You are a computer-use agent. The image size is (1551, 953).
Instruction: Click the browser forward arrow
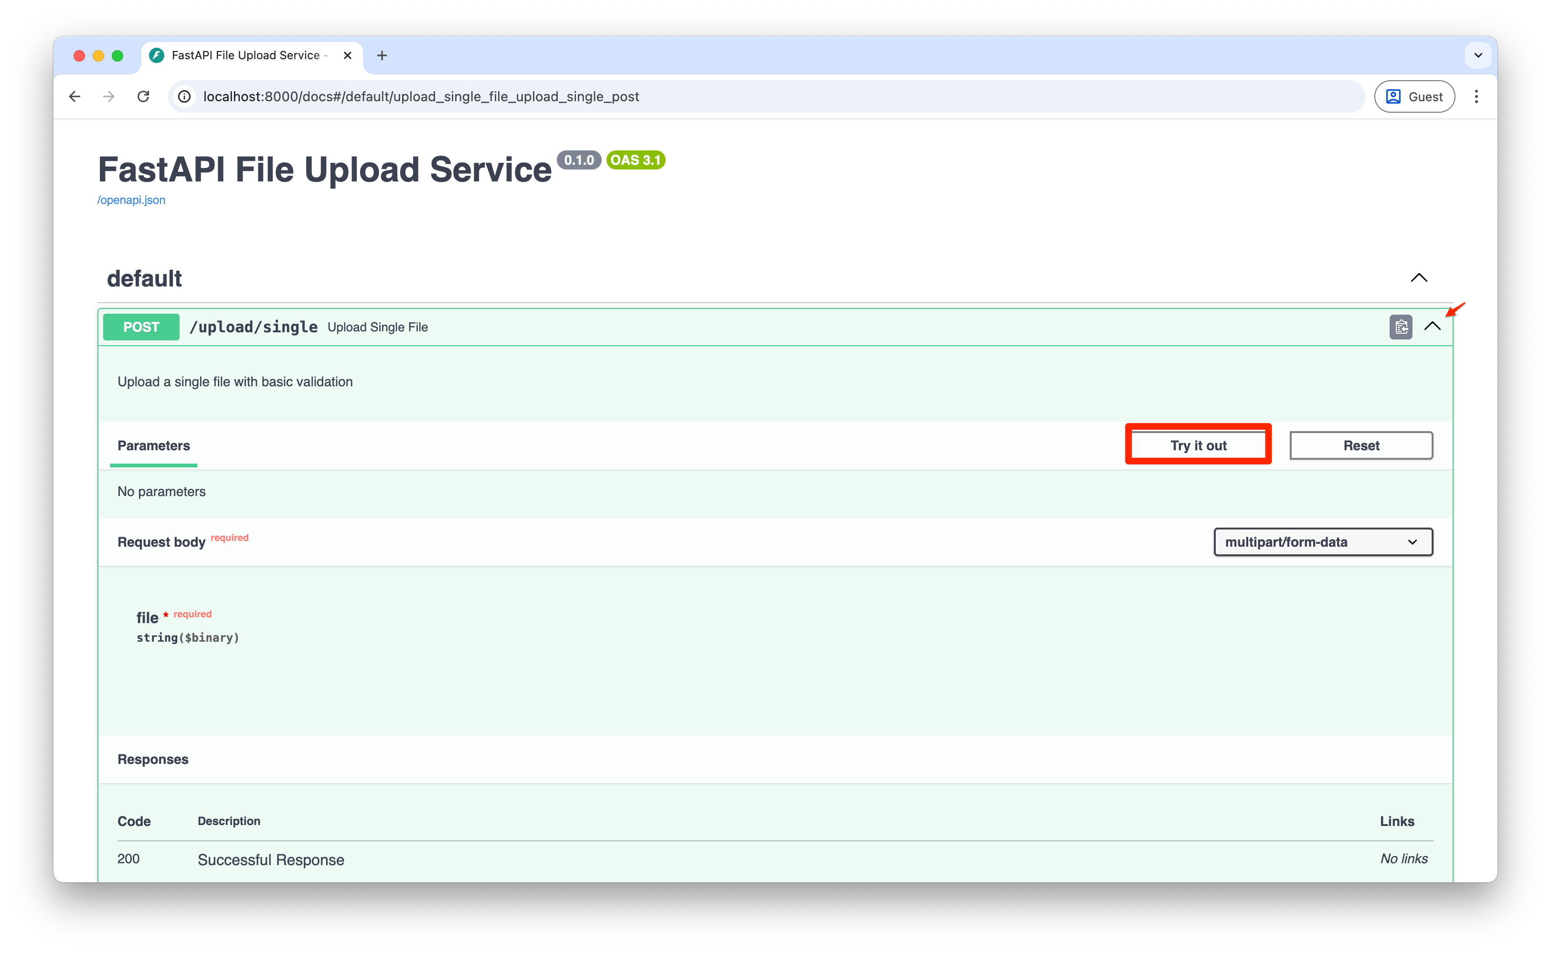tap(109, 96)
